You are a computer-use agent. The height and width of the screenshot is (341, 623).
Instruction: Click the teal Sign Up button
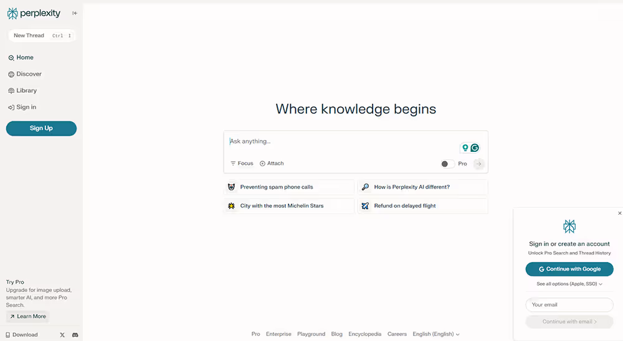(x=41, y=128)
